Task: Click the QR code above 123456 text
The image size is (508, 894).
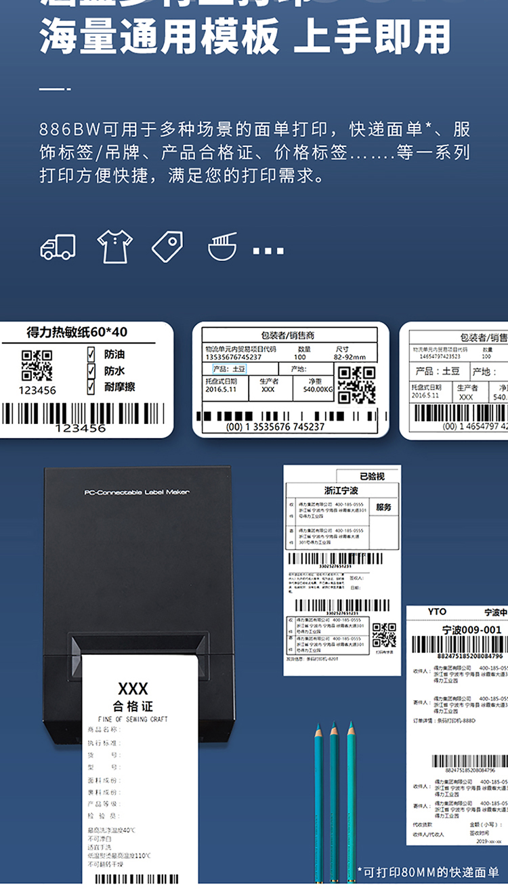Action: point(37,366)
